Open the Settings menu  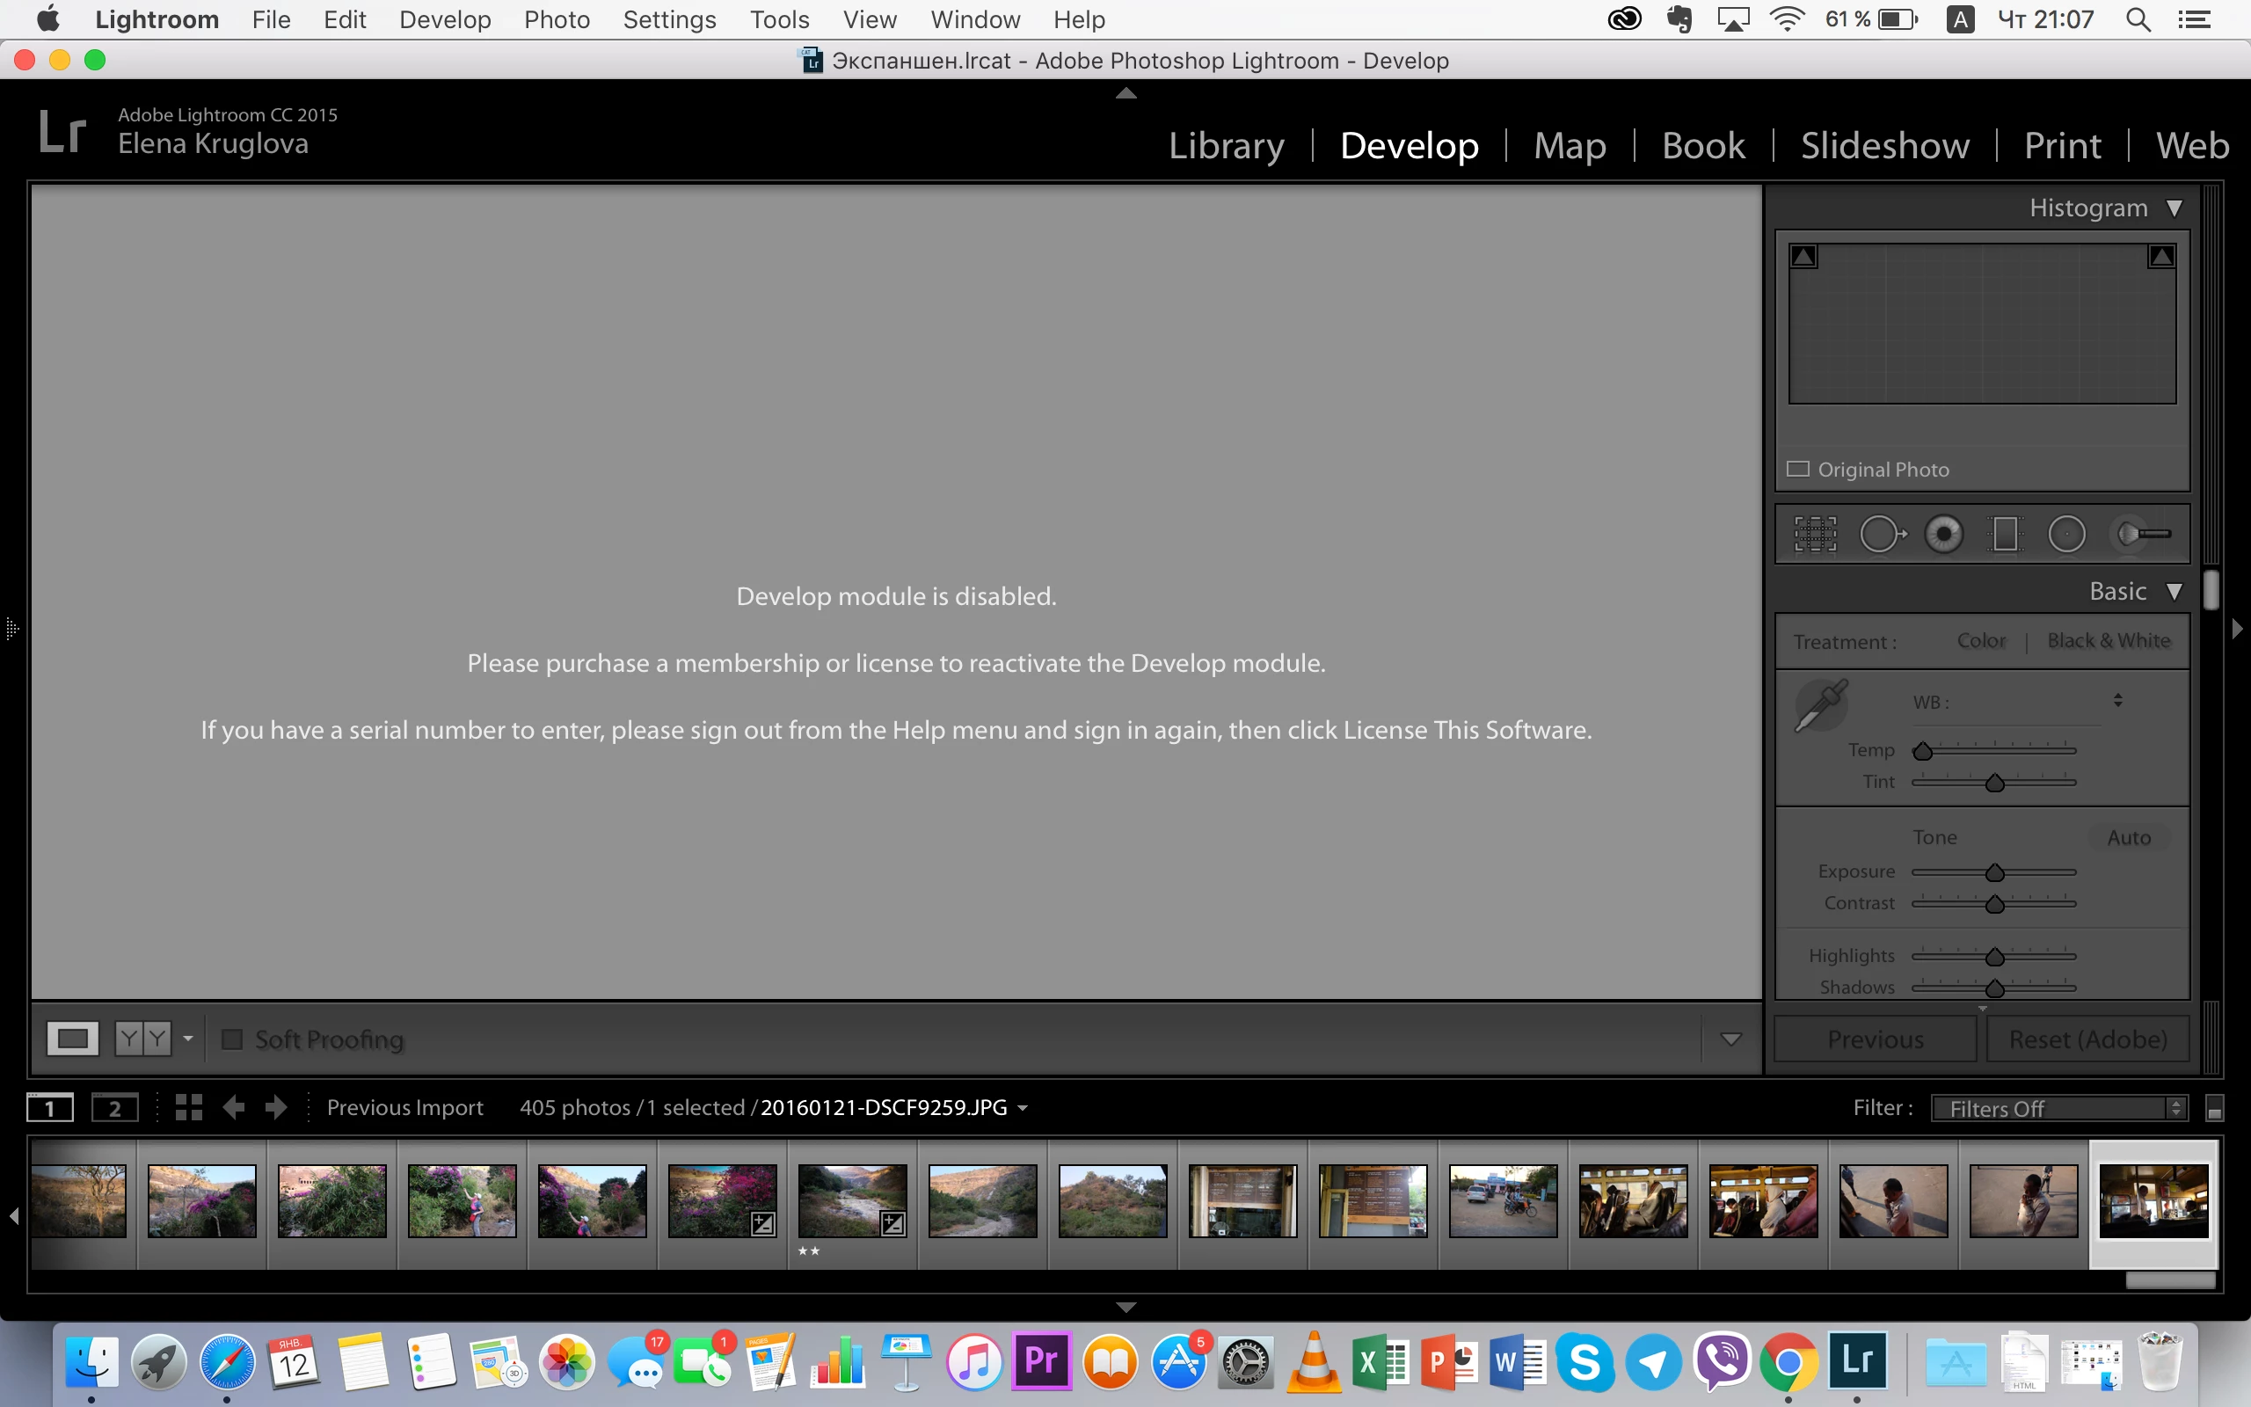point(669,19)
